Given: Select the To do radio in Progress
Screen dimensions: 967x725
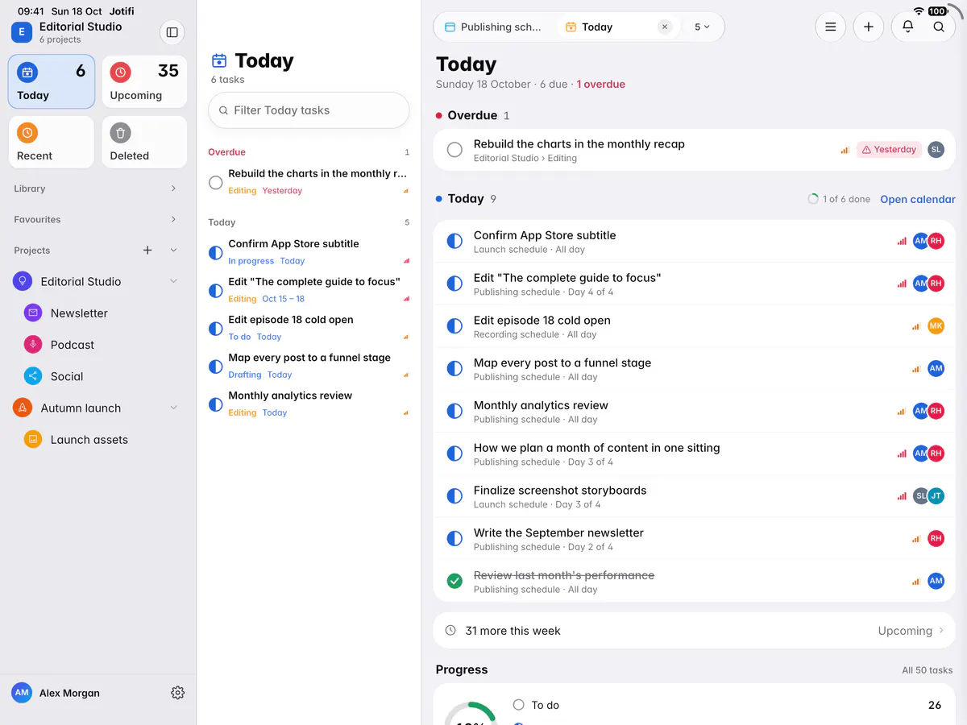Looking at the screenshot, I should click(518, 705).
